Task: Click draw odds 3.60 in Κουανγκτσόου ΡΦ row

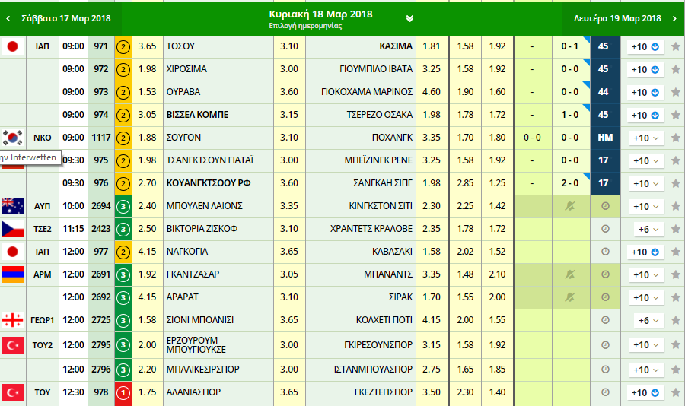Action: coord(289,183)
